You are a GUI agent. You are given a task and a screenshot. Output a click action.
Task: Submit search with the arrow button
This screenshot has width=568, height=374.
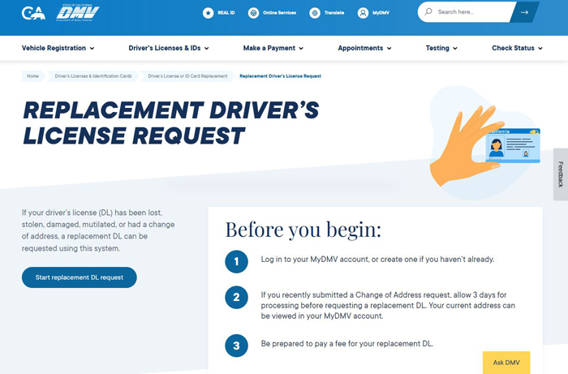coord(525,12)
